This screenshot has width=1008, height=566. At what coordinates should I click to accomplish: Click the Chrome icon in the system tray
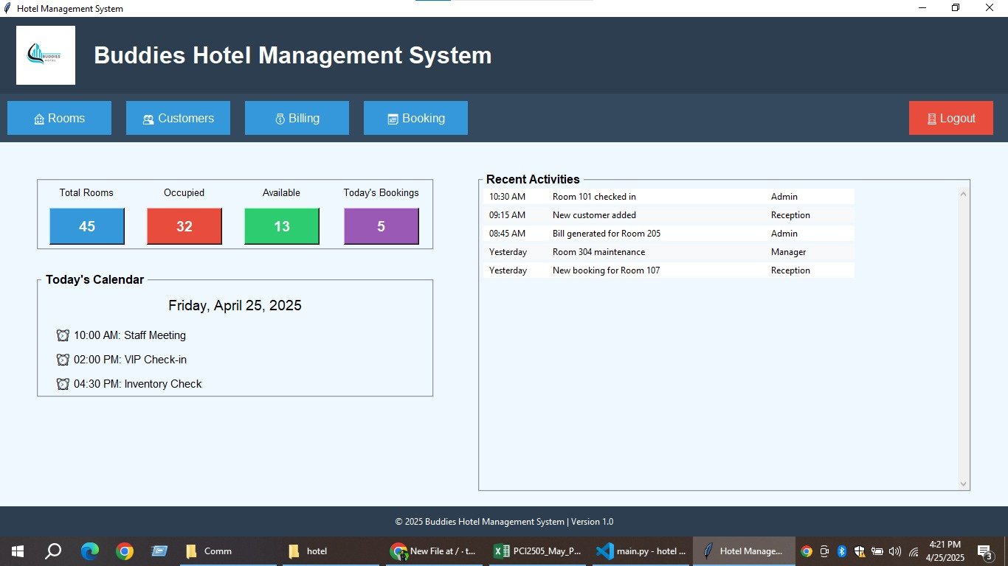click(x=807, y=551)
